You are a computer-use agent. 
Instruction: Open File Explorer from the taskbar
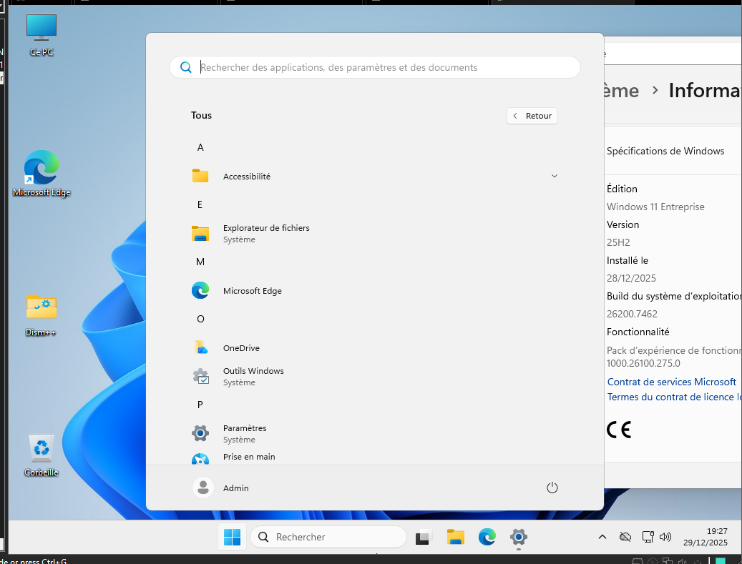coord(455,537)
